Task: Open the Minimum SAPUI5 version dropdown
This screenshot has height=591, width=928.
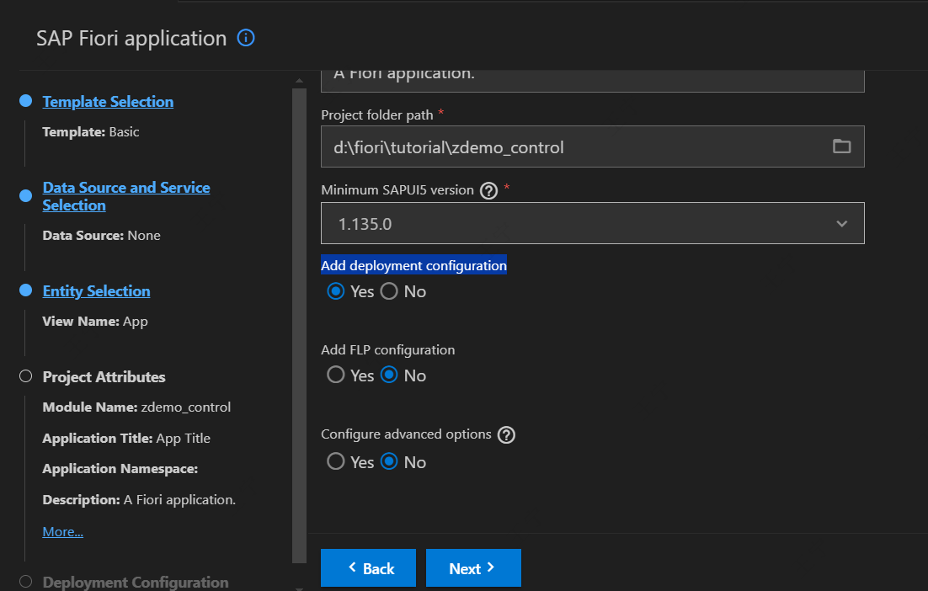Action: (x=592, y=224)
